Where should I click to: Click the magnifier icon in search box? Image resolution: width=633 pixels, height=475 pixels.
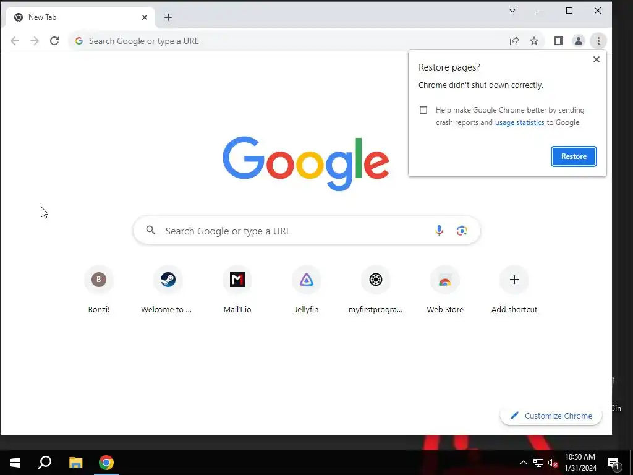[x=151, y=230]
